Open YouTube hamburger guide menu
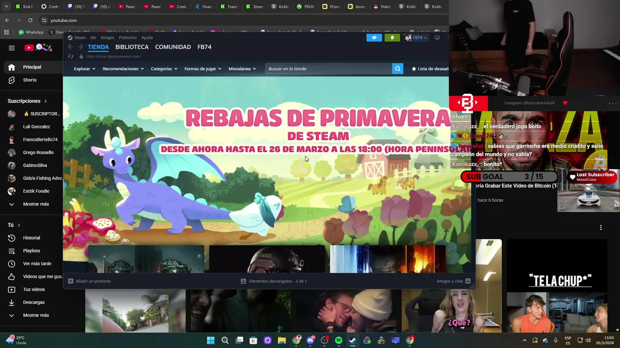 pos(12,48)
